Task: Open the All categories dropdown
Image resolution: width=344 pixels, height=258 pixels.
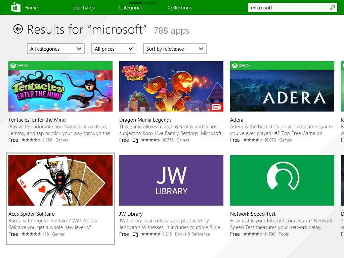Action: pyautogui.click(x=56, y=49)
